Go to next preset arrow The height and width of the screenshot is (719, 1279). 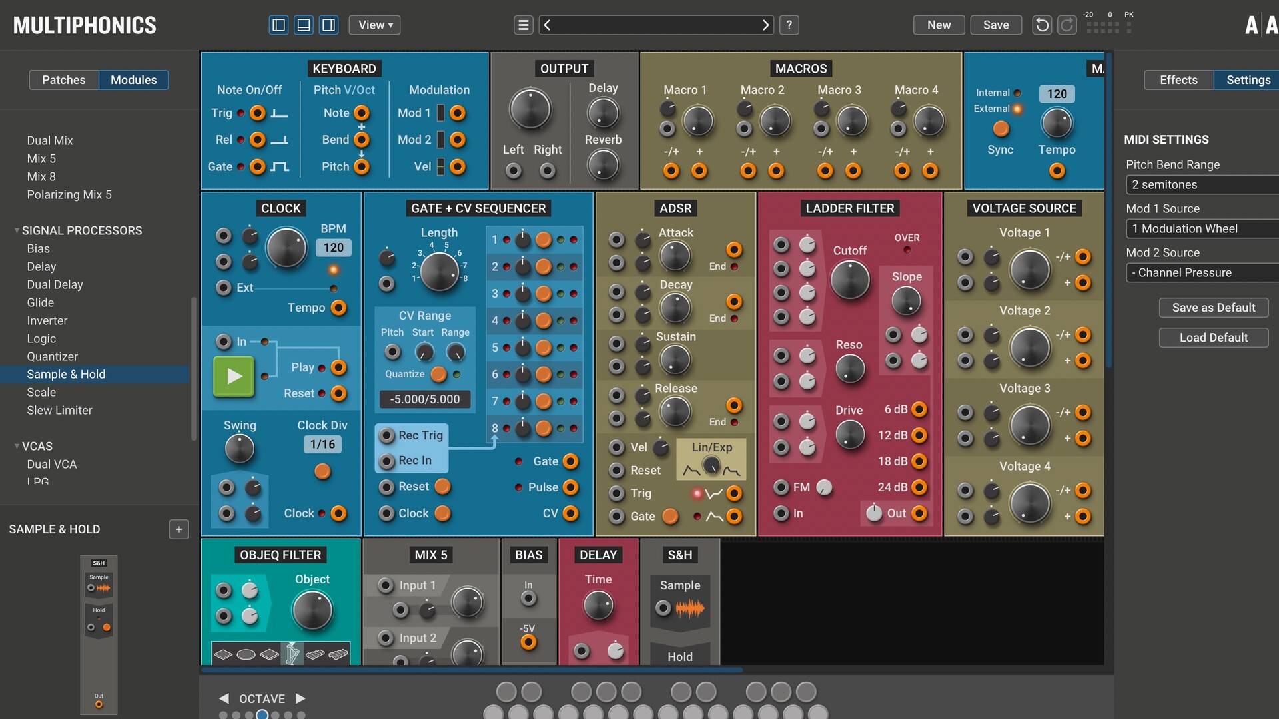tap(765, 25)
